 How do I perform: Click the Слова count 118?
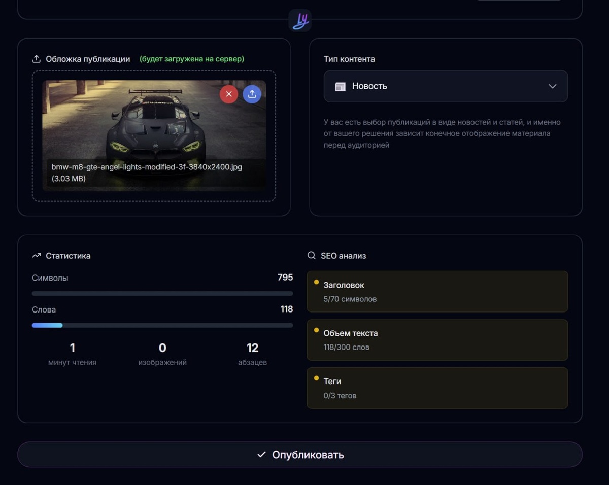click(287, 309)
